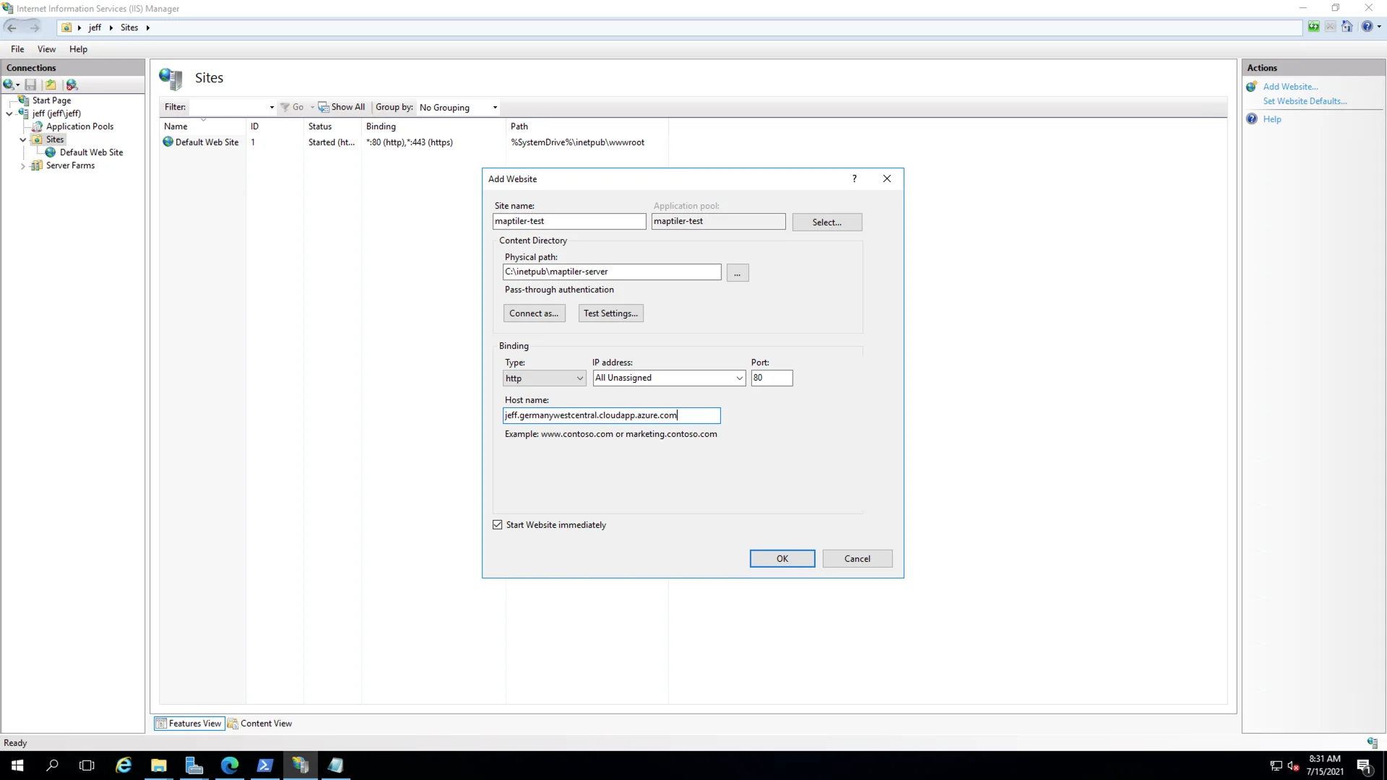Click the physical path browse (...) button
1387x780 pixels.
click(x=738, y=273)
